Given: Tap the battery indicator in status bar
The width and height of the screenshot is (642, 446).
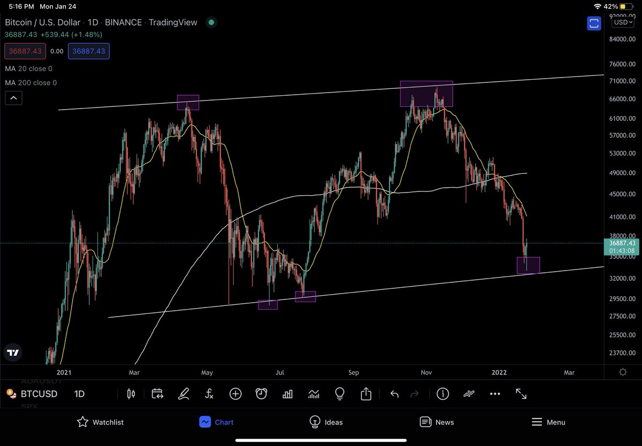Looking at the screenshot, I should click(x=628, y=6).
